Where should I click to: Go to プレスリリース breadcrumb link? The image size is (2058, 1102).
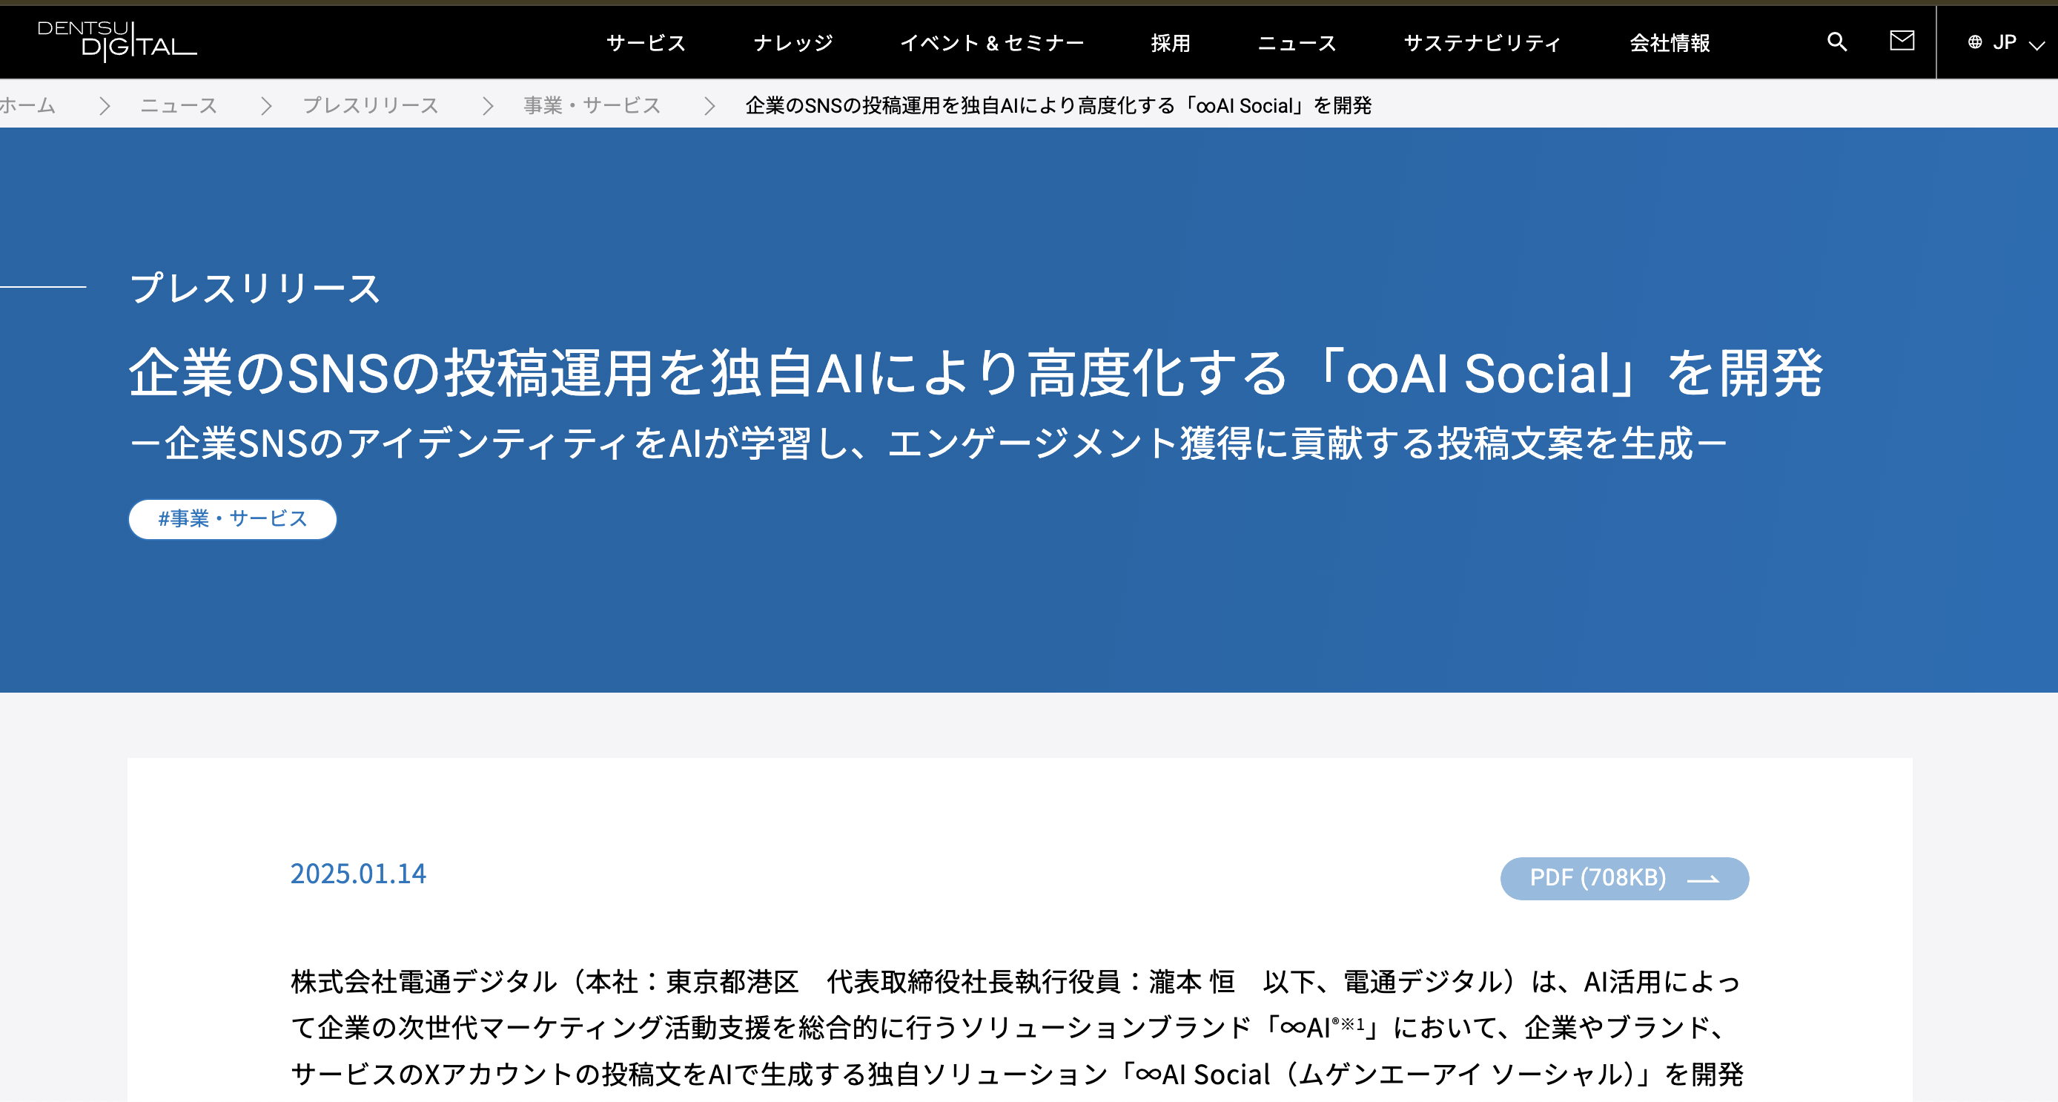(x=371, y=105)
